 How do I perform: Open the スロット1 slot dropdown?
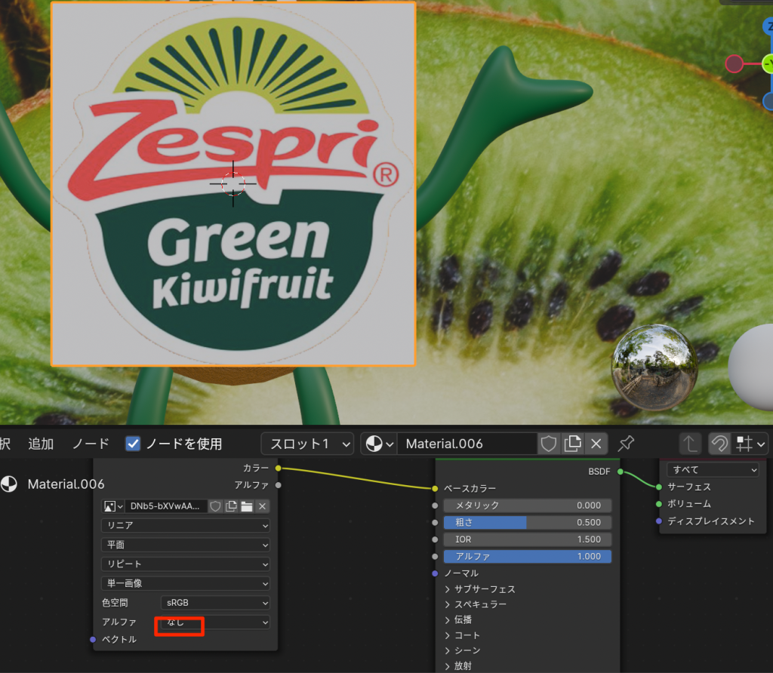coord(306,444)
